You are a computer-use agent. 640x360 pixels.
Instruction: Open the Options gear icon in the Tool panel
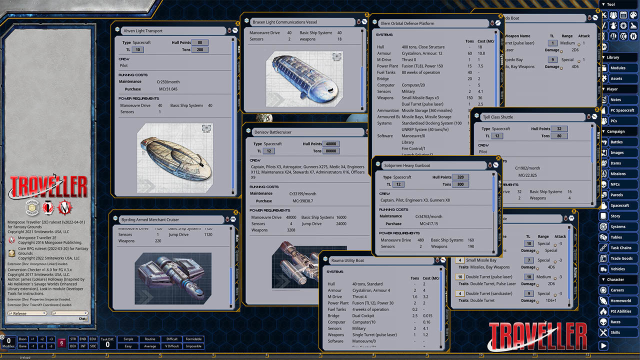click(x=623, y=25)
